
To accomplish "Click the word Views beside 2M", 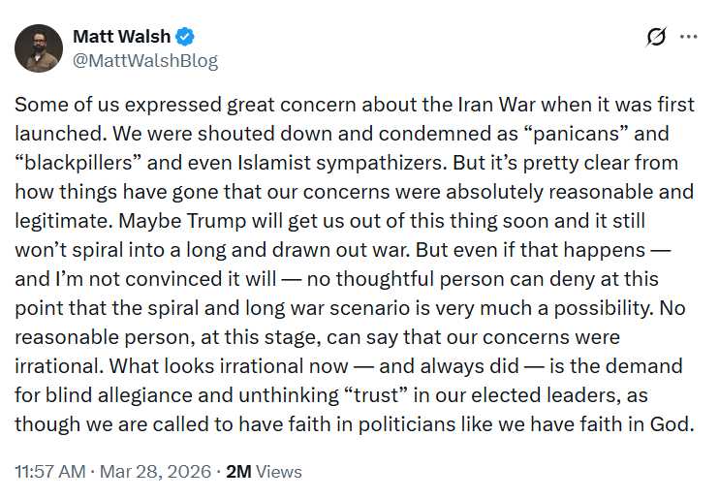I will (x=279, y=472).
